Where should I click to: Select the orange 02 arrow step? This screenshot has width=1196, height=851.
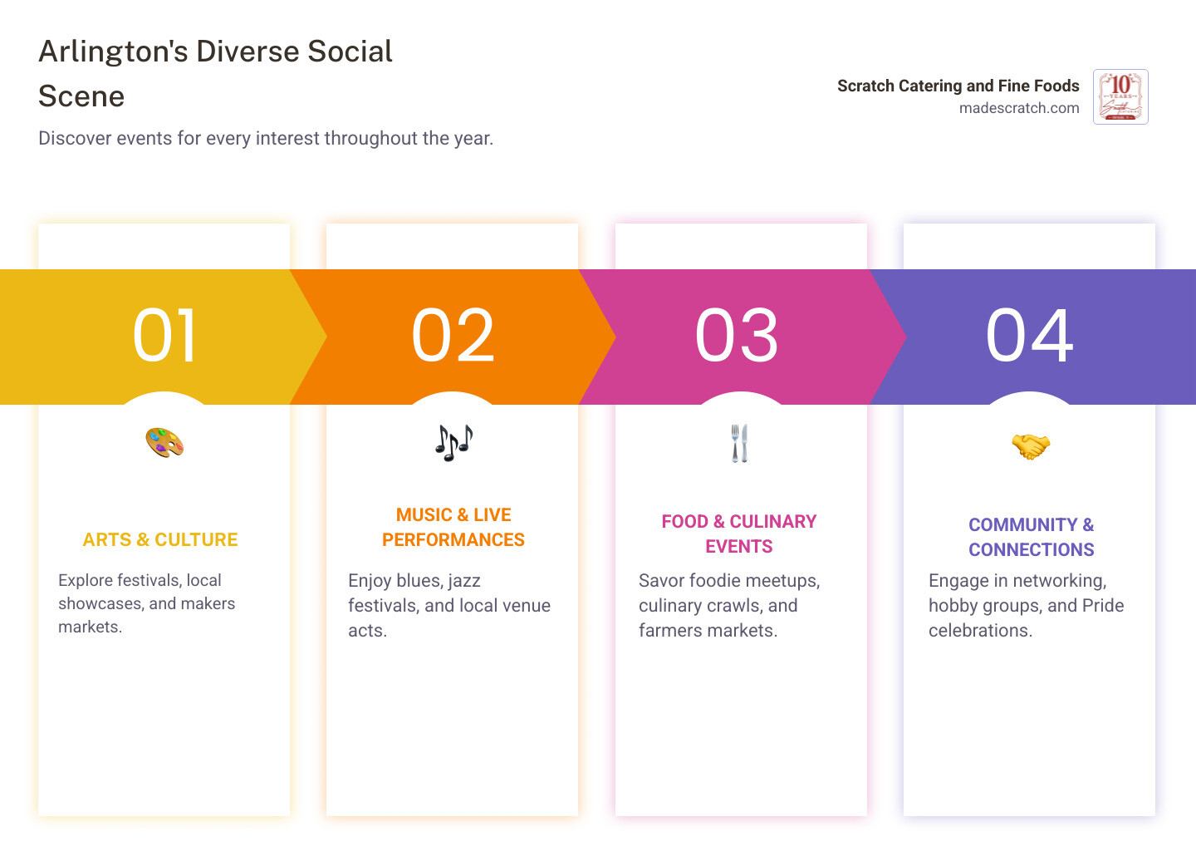(453, 337)
